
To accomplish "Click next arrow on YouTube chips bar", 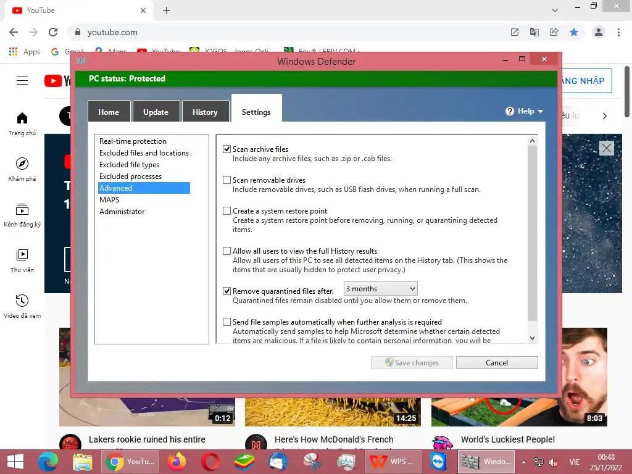I will 605,116.
